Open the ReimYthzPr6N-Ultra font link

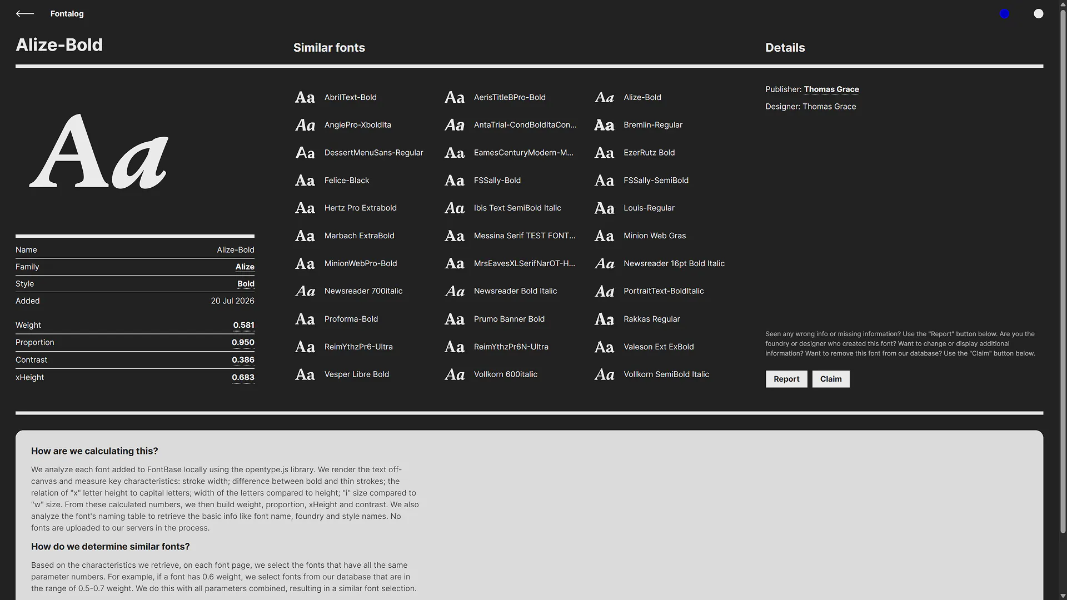[x=511, y=347]
